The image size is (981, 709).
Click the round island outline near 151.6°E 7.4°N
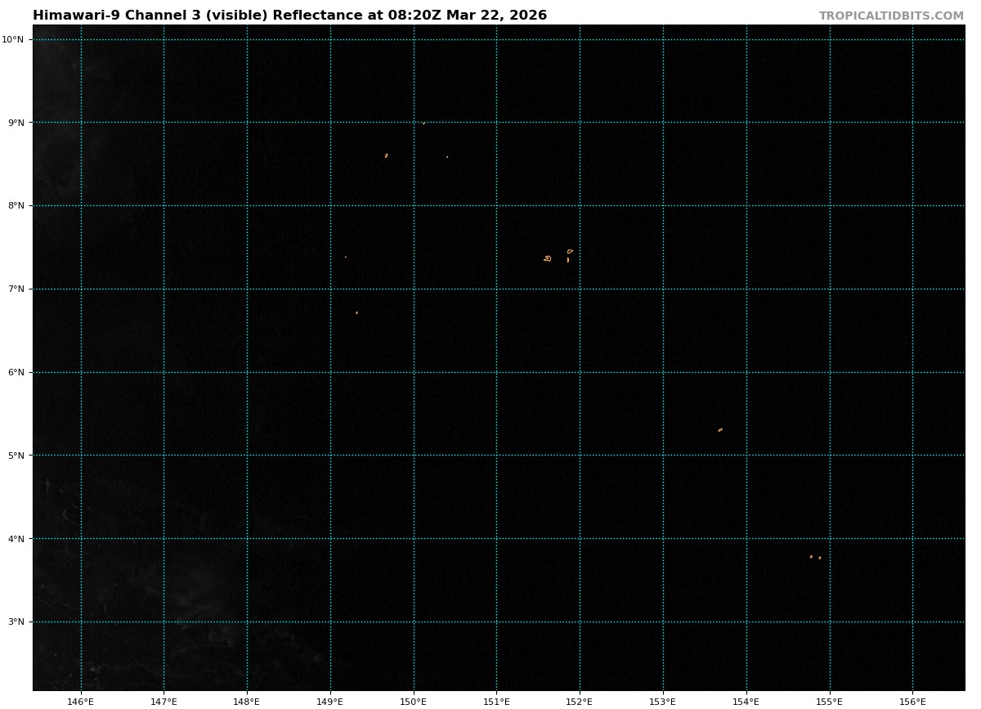click(548, 258)
